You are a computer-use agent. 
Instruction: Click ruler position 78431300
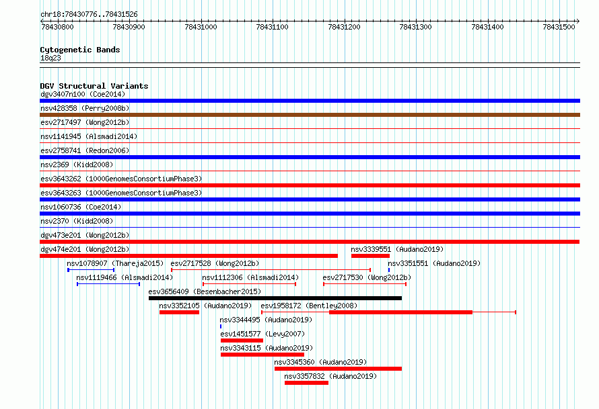416,27
